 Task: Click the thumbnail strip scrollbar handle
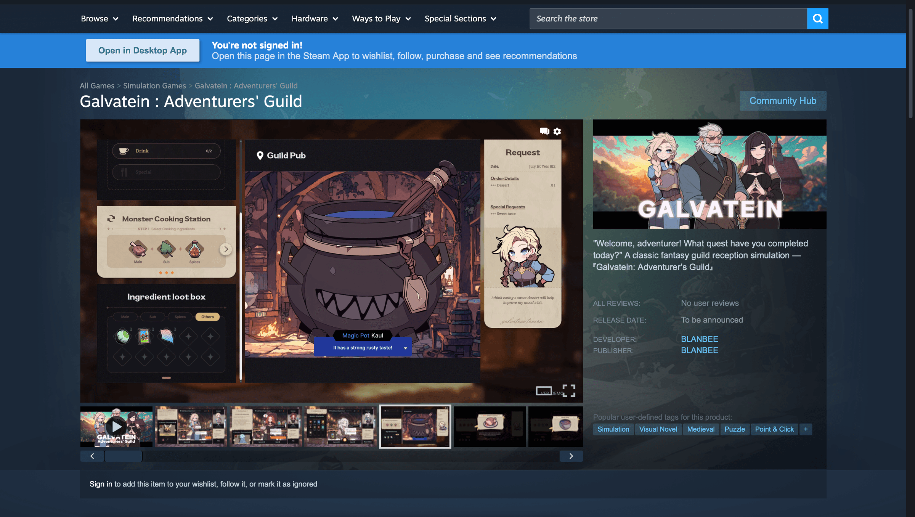pos(123,456)
